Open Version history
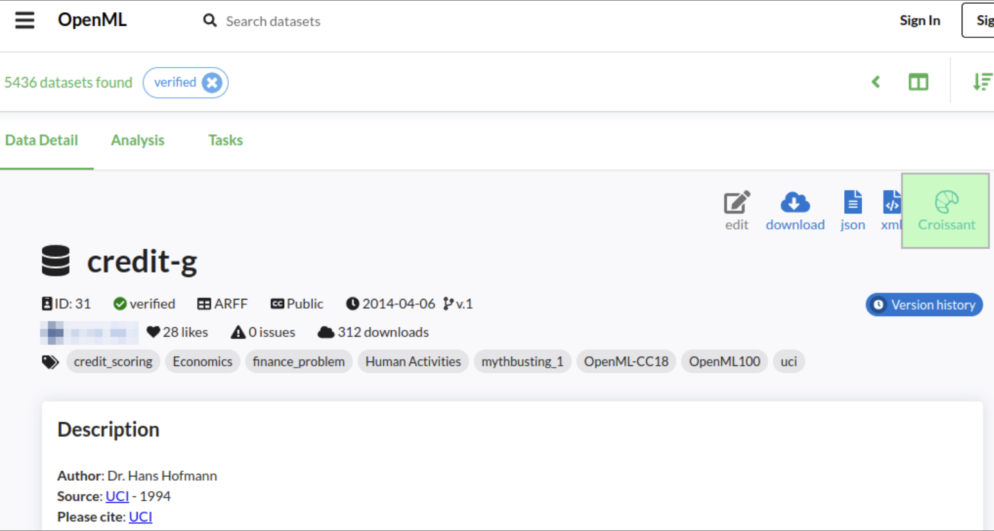 click(x=924, y=305)
